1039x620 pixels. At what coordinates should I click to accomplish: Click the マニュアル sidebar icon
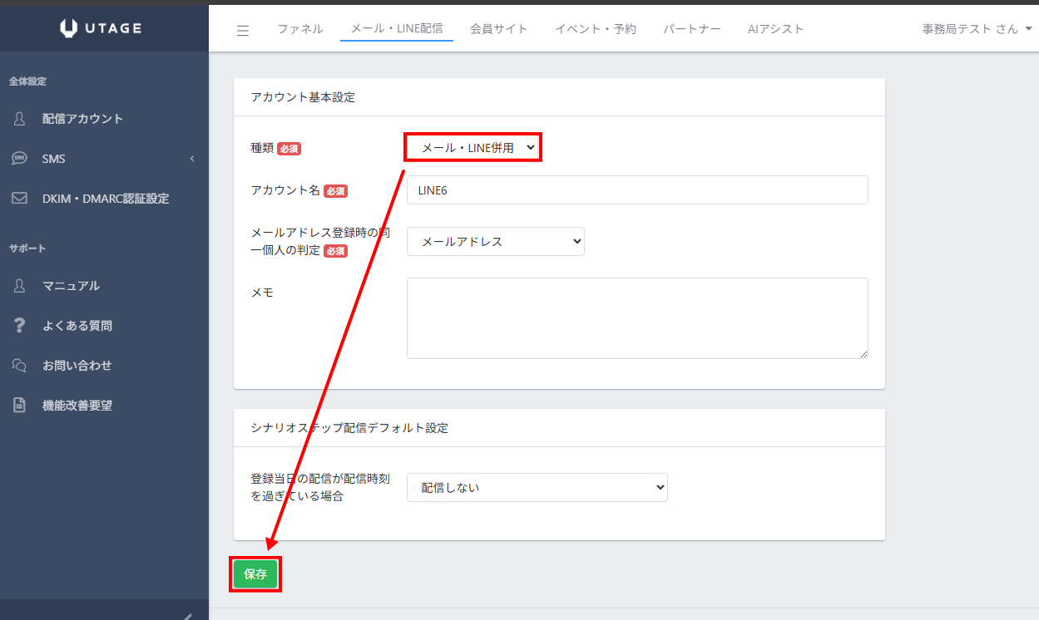click(20, 286)
